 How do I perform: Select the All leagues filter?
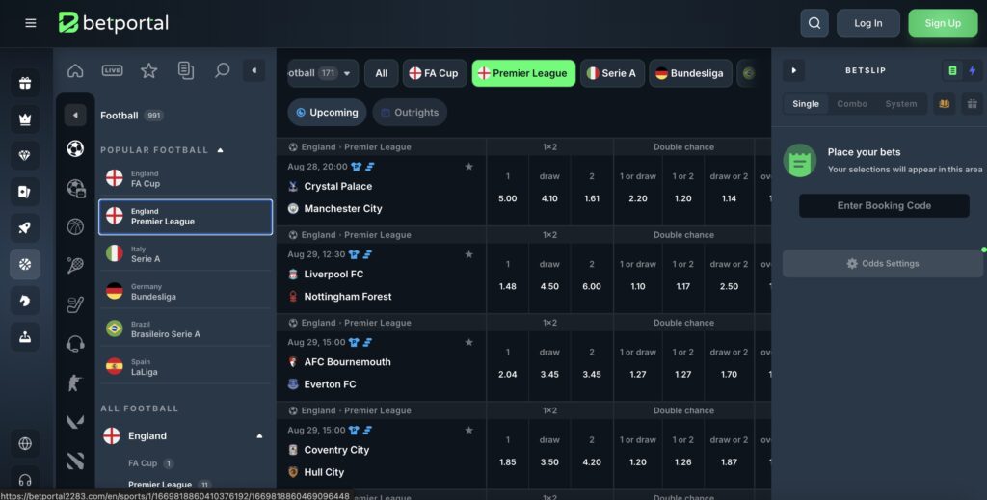382,73
